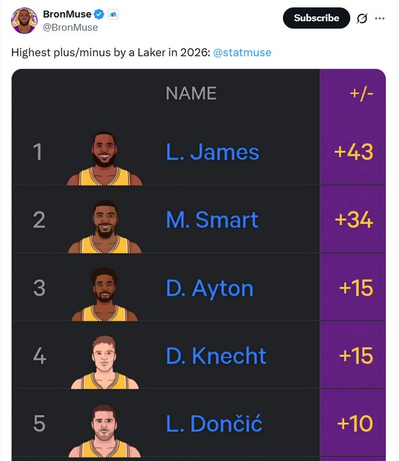Click the +43 plus/minus value
399x461 pixels.
click(354, 152)
